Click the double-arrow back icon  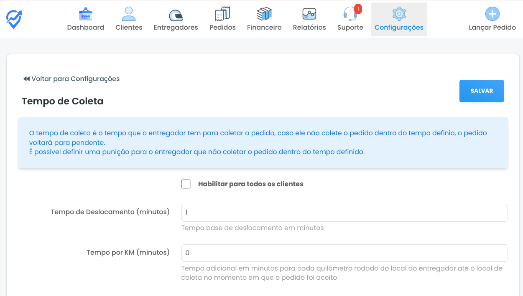[26, 79]
